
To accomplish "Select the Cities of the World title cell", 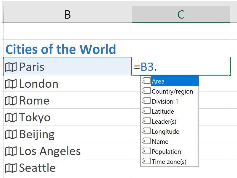I will (x=61, y=49).
